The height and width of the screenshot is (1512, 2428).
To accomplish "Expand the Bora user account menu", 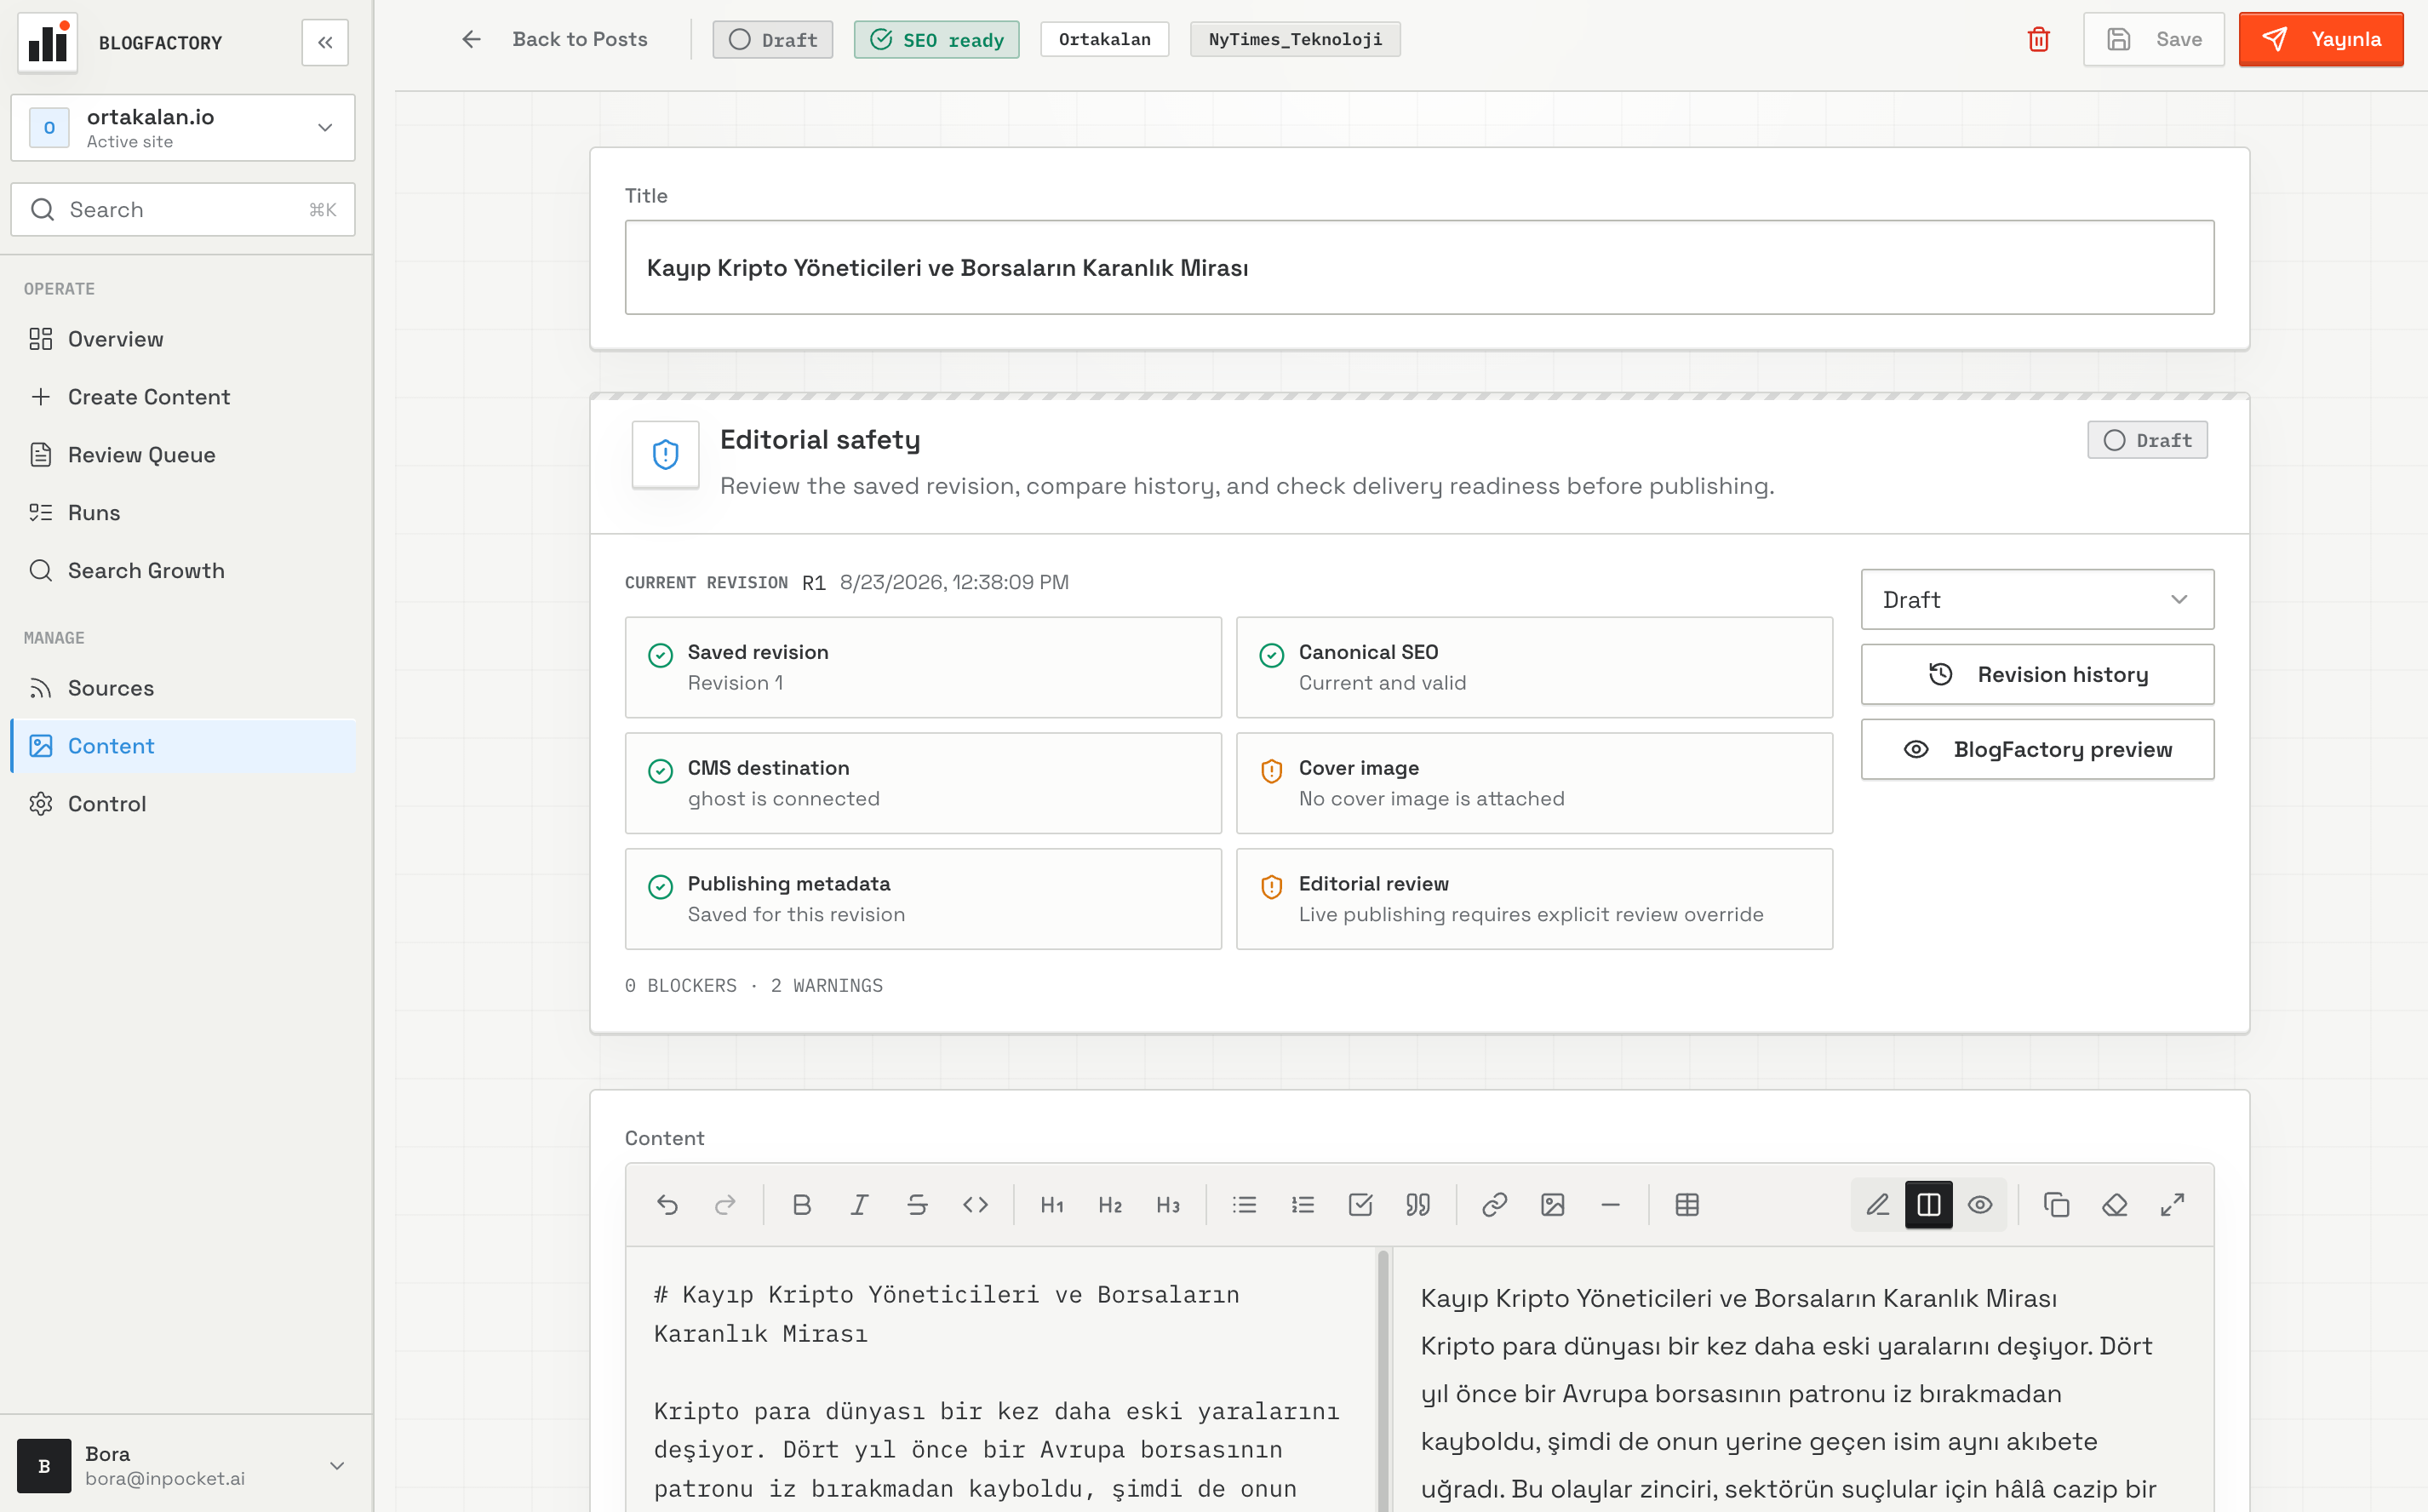I will pyautogui.click(x=185, y=1465).
